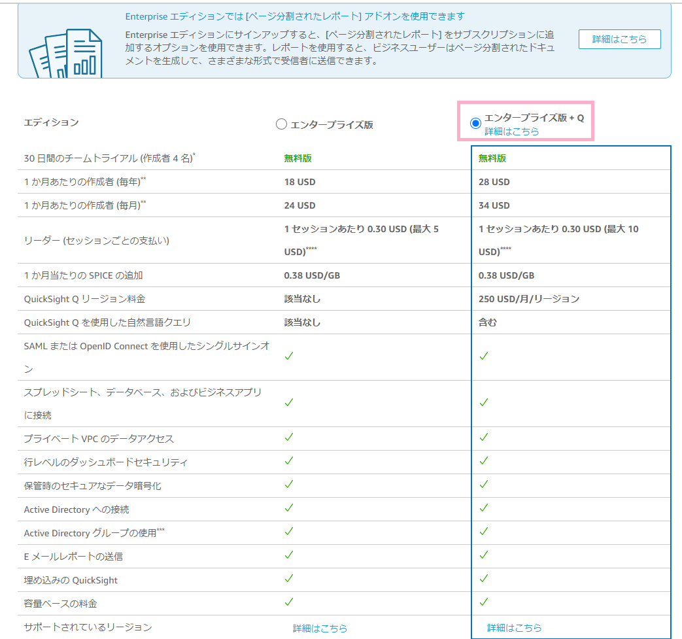This screenshot has height=639, width=682.
Task: Click the 容量ベースの料金 row label
Action: [x=60, y=604]
